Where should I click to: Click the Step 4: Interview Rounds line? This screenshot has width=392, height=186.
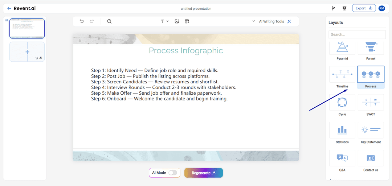pyautogui.click(x=164, y=87)
